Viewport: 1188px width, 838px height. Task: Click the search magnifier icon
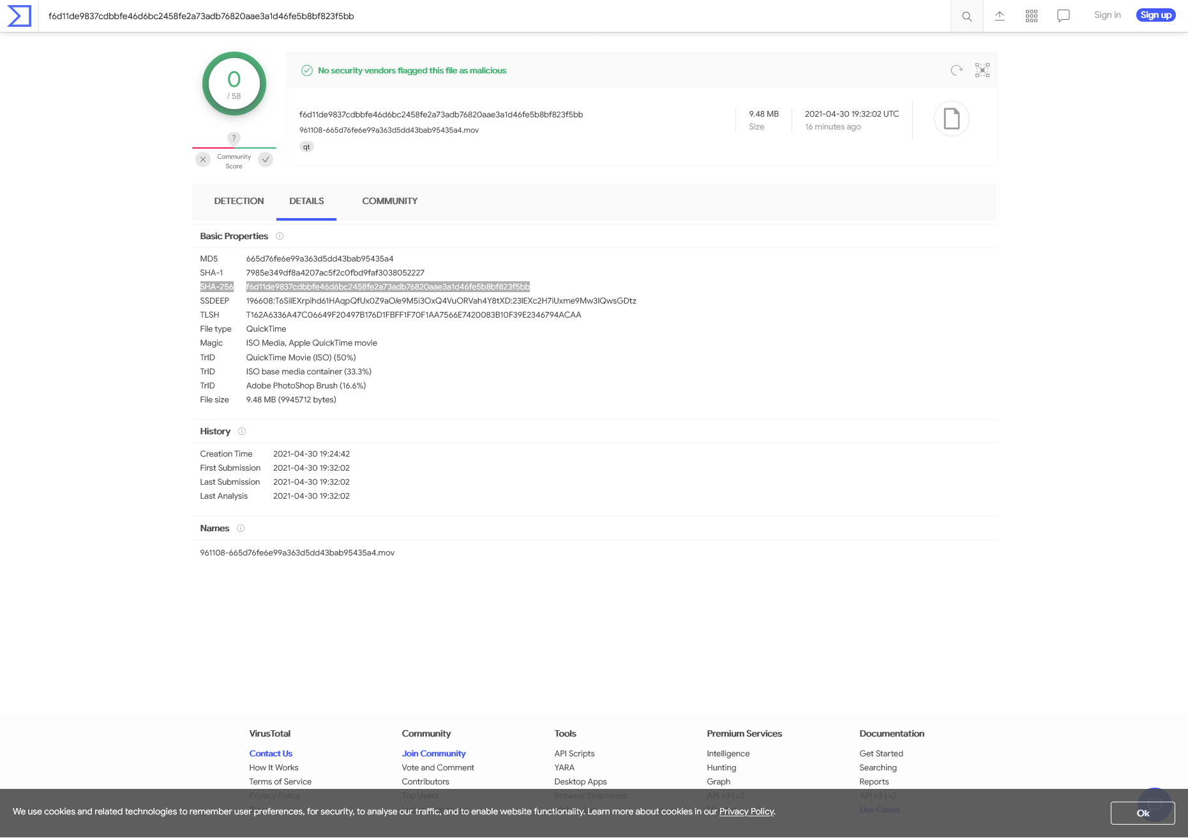click(x=967, y=16)
